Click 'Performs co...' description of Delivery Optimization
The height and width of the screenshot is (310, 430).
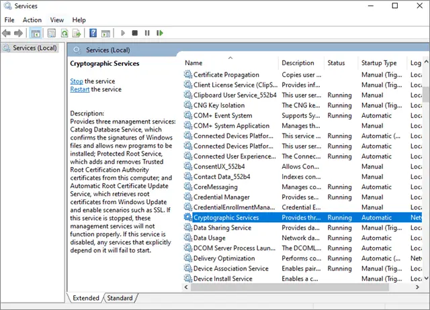[301, 258]
